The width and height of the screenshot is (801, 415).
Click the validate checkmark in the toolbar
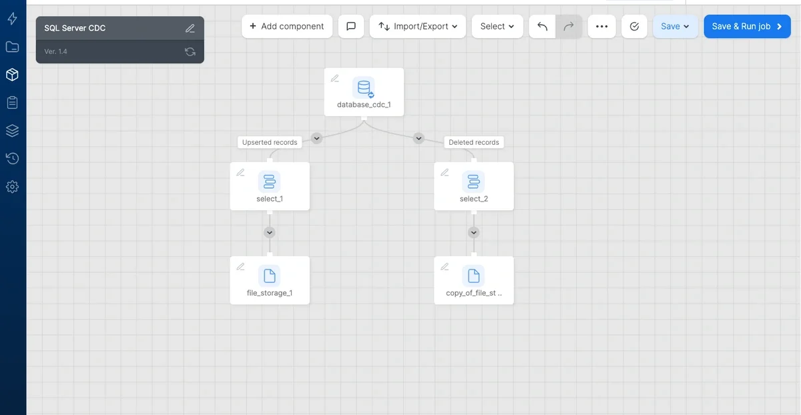[x=634, y=26]
